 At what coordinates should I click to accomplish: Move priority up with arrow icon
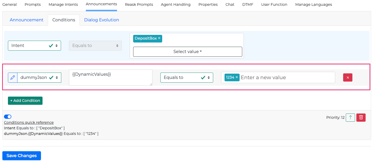point(350,117)
